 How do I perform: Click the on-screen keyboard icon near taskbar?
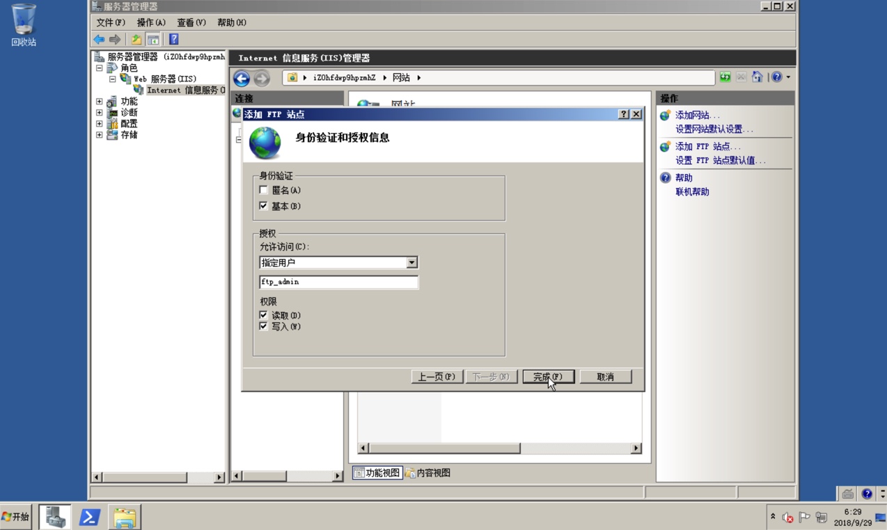tap(847, 494)
